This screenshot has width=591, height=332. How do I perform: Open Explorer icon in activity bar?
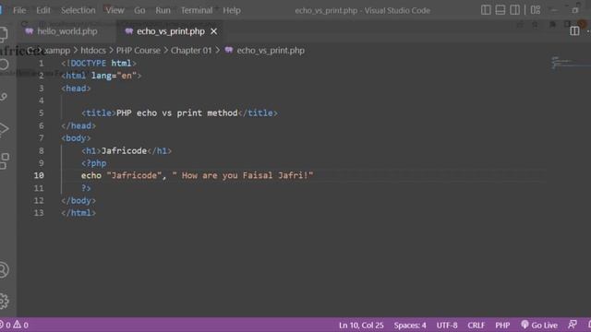pyautogui.click(x=4, y=35)
